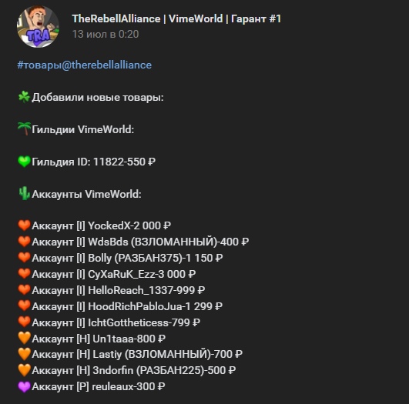The image size is (409, 404).
Task: Select the 3ndorfin (РАЗБАН225)-500 ₽ line
Action: (x=127, y=370)
